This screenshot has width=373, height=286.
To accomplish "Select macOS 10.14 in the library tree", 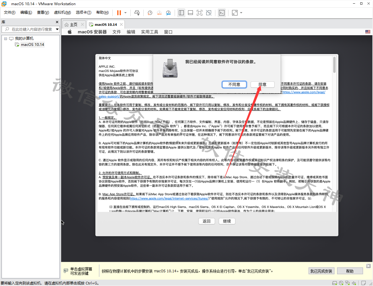I will (x=32, y=45).
